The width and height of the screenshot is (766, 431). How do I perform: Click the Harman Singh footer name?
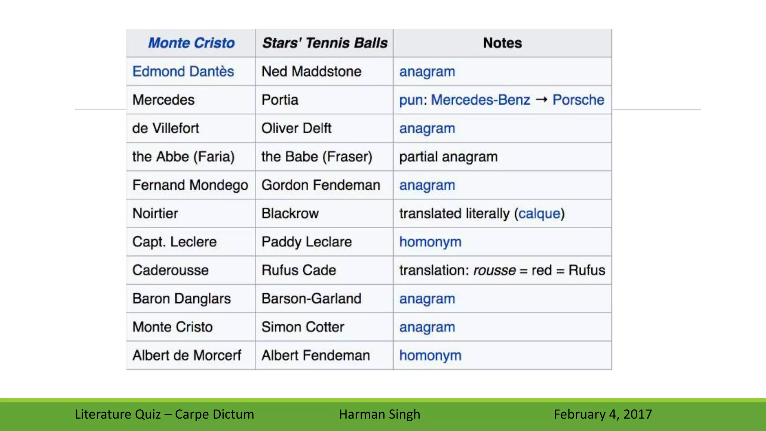pyautogui.click(x=380, y=414)
